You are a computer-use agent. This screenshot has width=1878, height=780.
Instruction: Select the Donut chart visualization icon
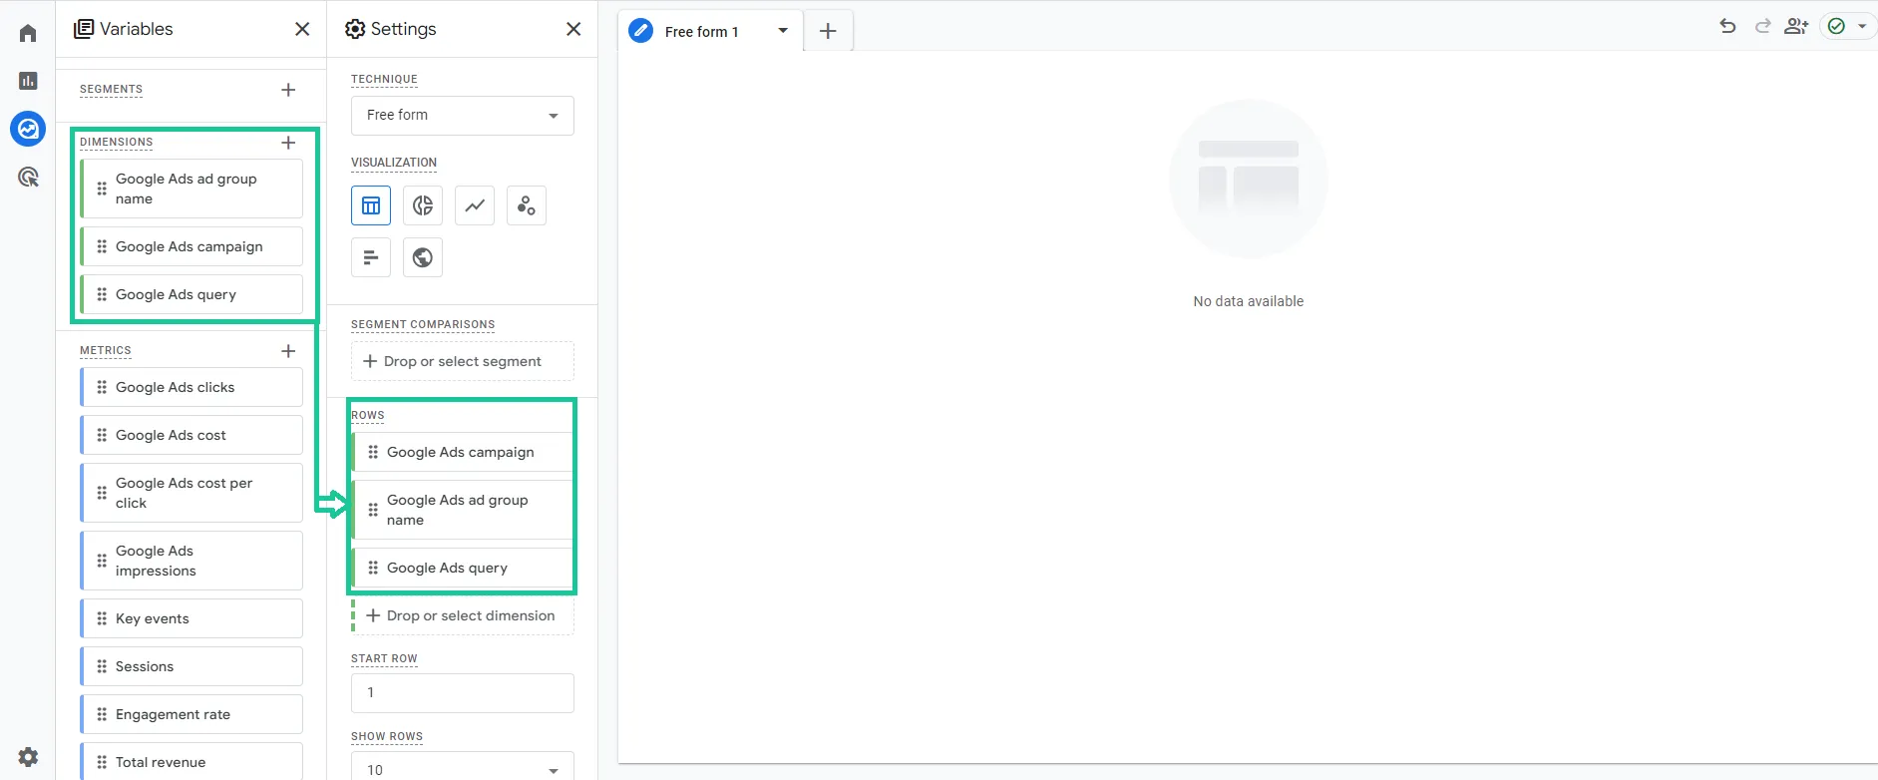point(423,205)
